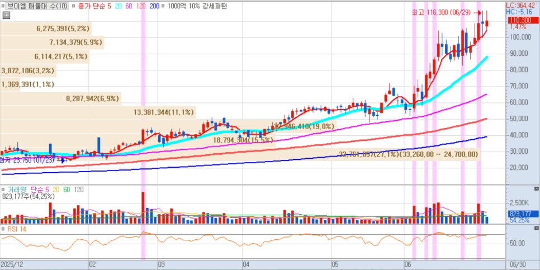Click the 7,134,379(5.9%) volume profile bar
Screen dimensions: 540x270
coord(52,42)
